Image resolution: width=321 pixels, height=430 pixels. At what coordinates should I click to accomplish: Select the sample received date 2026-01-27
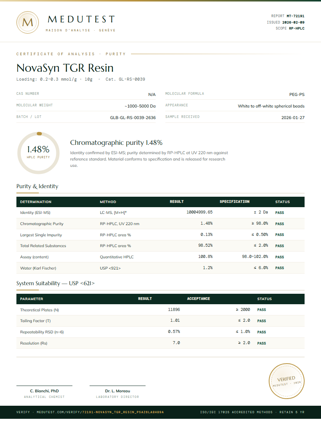293,118
